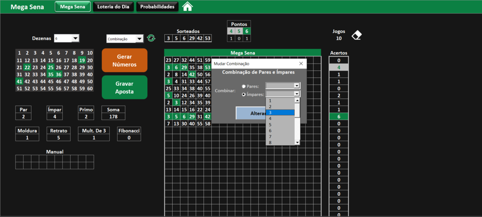Open the Dezenas dropdown
Viewport: 482px width, 217px height.
(x=76, y=38)
